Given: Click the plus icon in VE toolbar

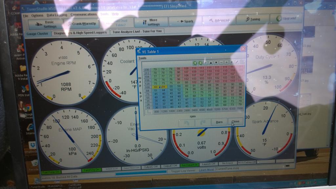Looking at the screenshot, I should [226, 62].
